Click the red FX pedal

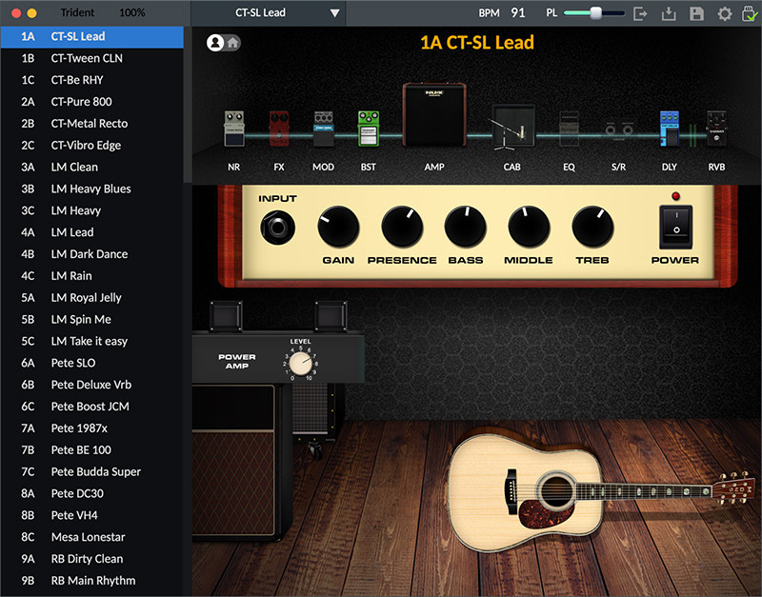(x=279, y=129)
